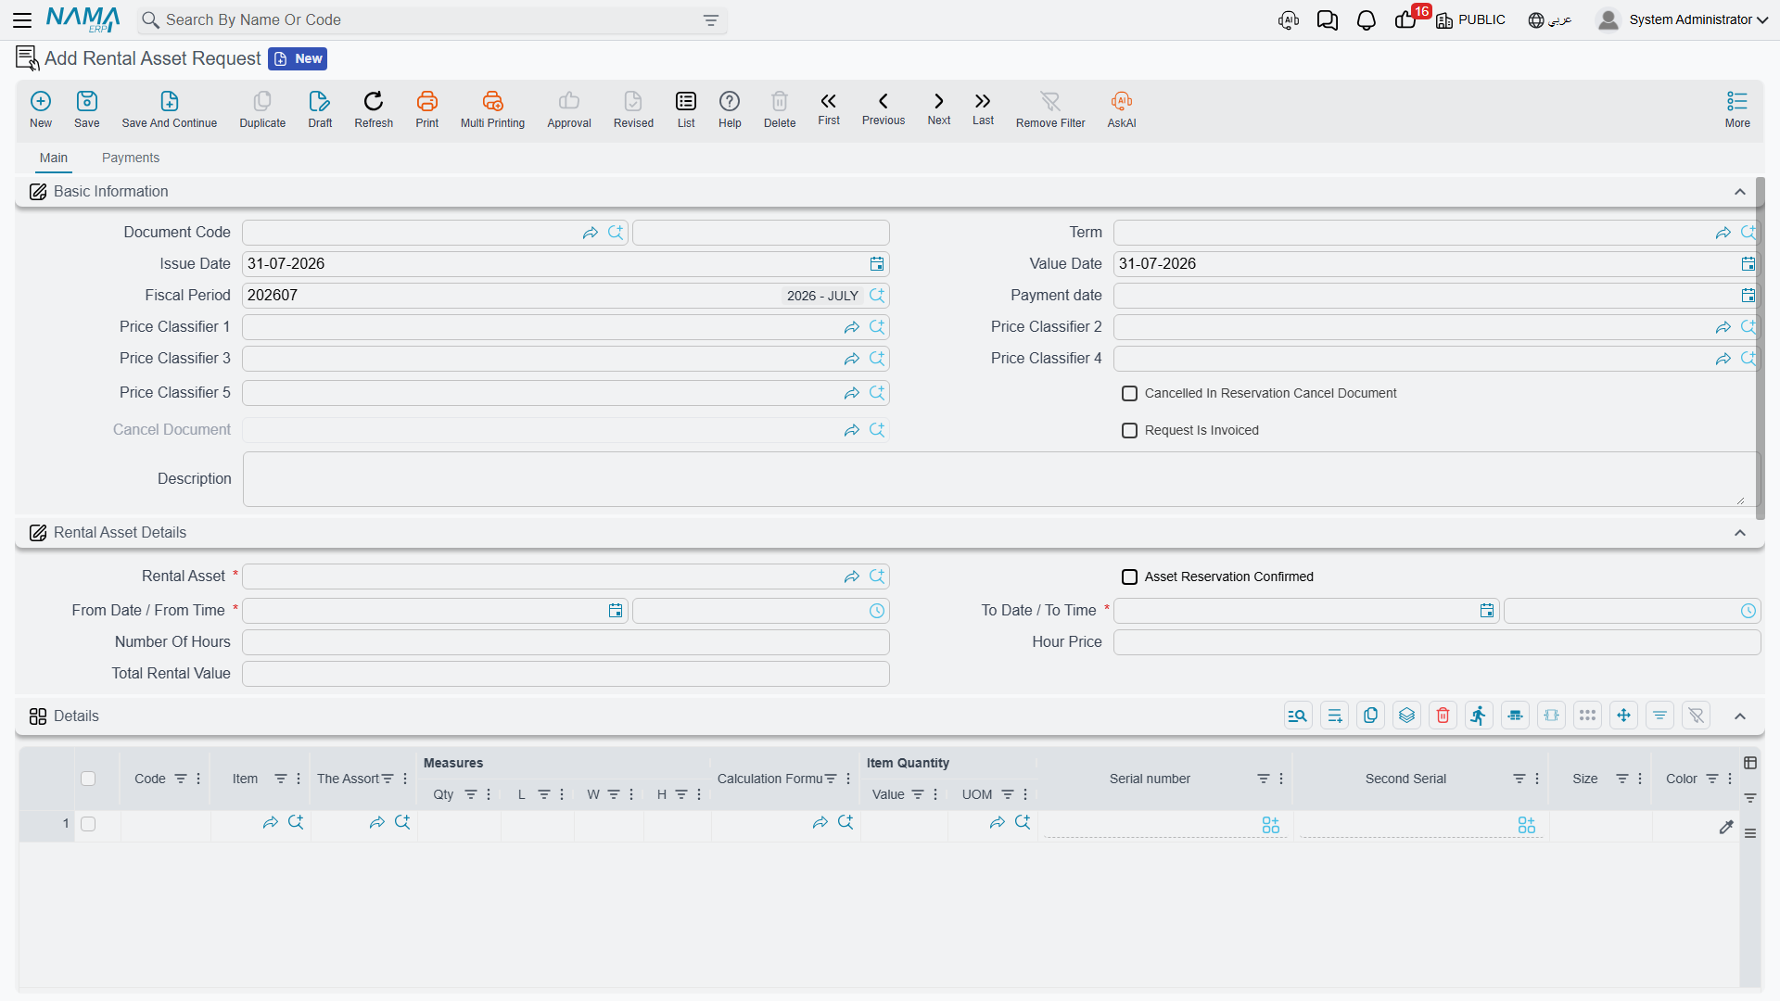Viewport: 1780px width, 1001px height.
Task: Go to the Next record
Action: tap(939, 108)
